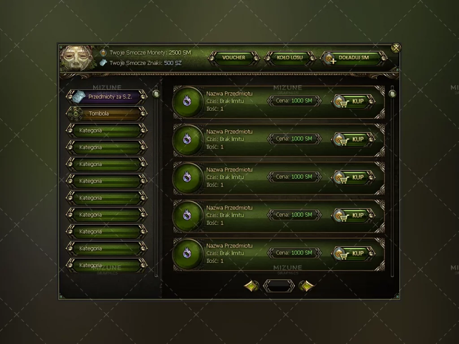Go to previous page with left arrow
The width and height of the screenshot is (459, 344).
[251, 286]
